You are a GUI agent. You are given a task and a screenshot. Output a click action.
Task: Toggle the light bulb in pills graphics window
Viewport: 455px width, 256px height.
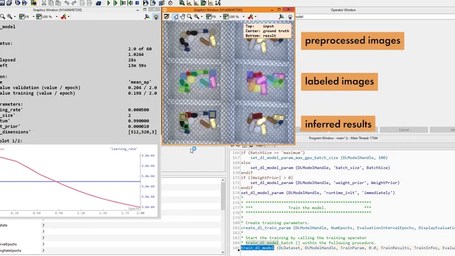289,17
